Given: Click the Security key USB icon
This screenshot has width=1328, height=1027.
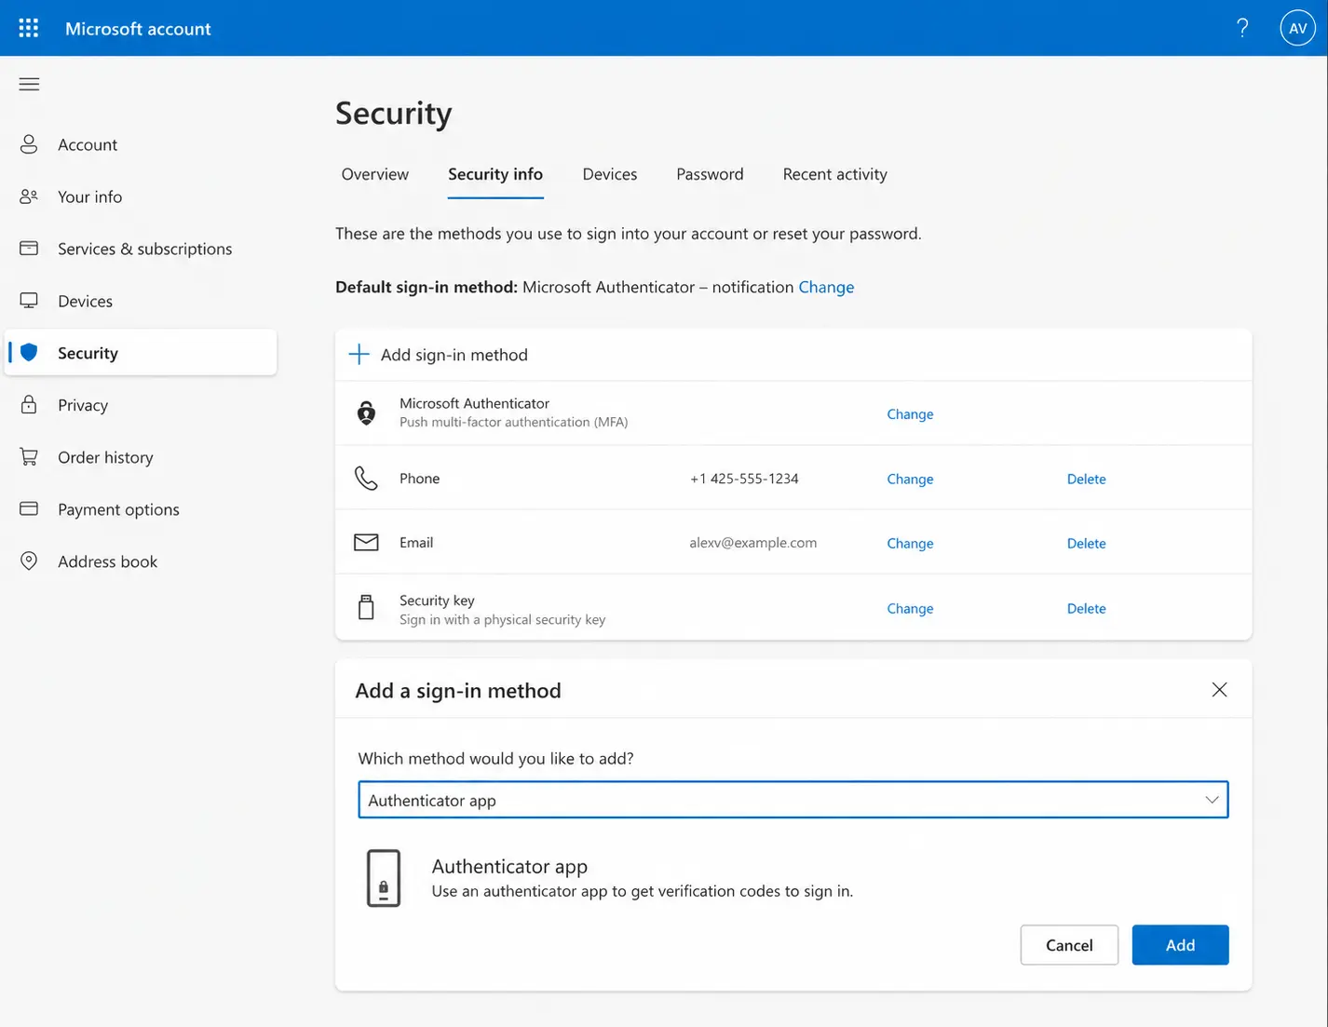Looking at the screenshot, I should (366, 607).
